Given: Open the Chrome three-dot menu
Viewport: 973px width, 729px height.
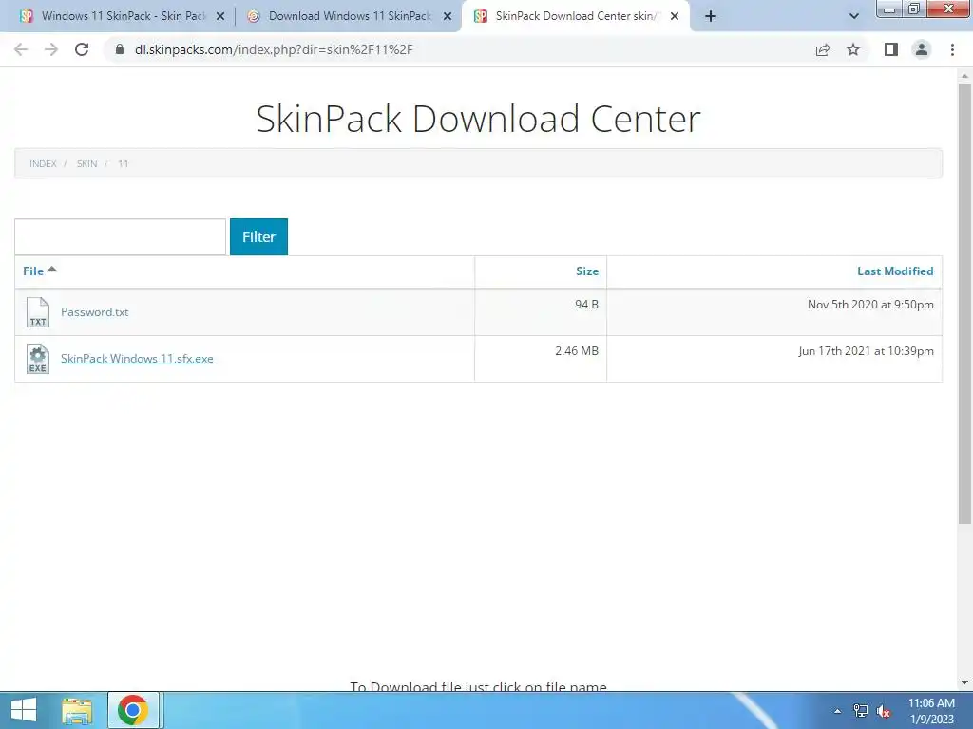Looking at the screenshot, I should point(952,49).
